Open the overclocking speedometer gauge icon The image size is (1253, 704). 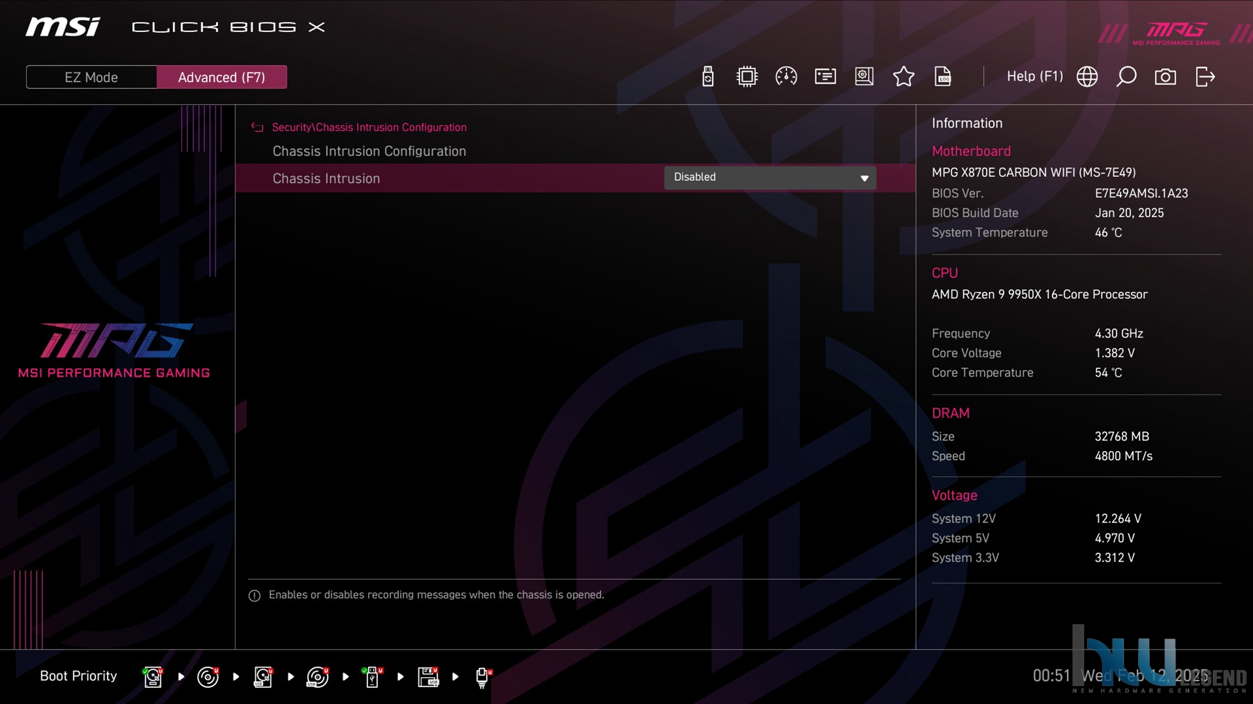pos(786,77)
